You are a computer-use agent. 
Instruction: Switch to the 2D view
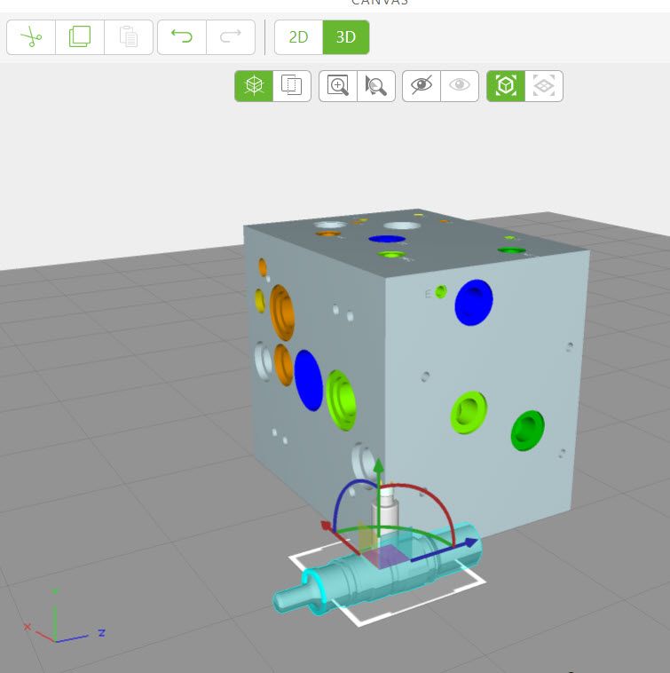pos(298,37)
